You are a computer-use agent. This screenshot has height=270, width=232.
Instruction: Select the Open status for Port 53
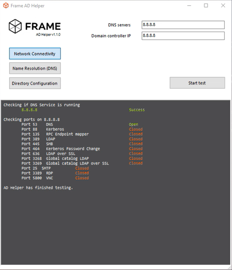click(x=133, y=124)
